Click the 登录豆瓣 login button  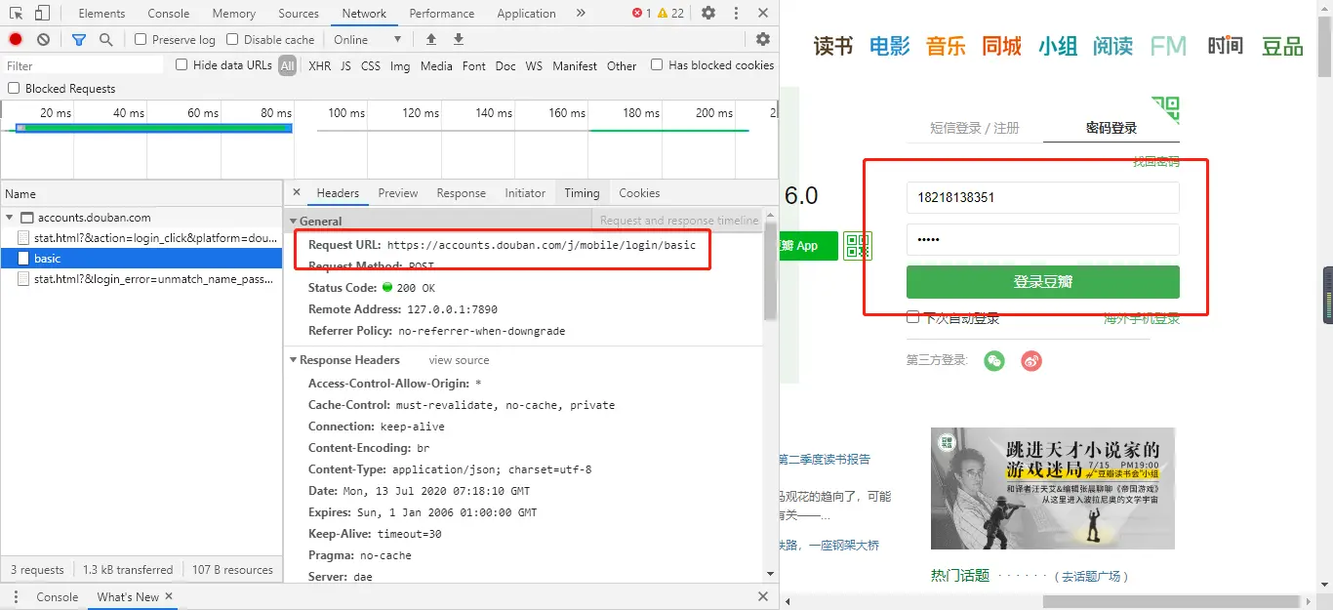point(1043,282)
